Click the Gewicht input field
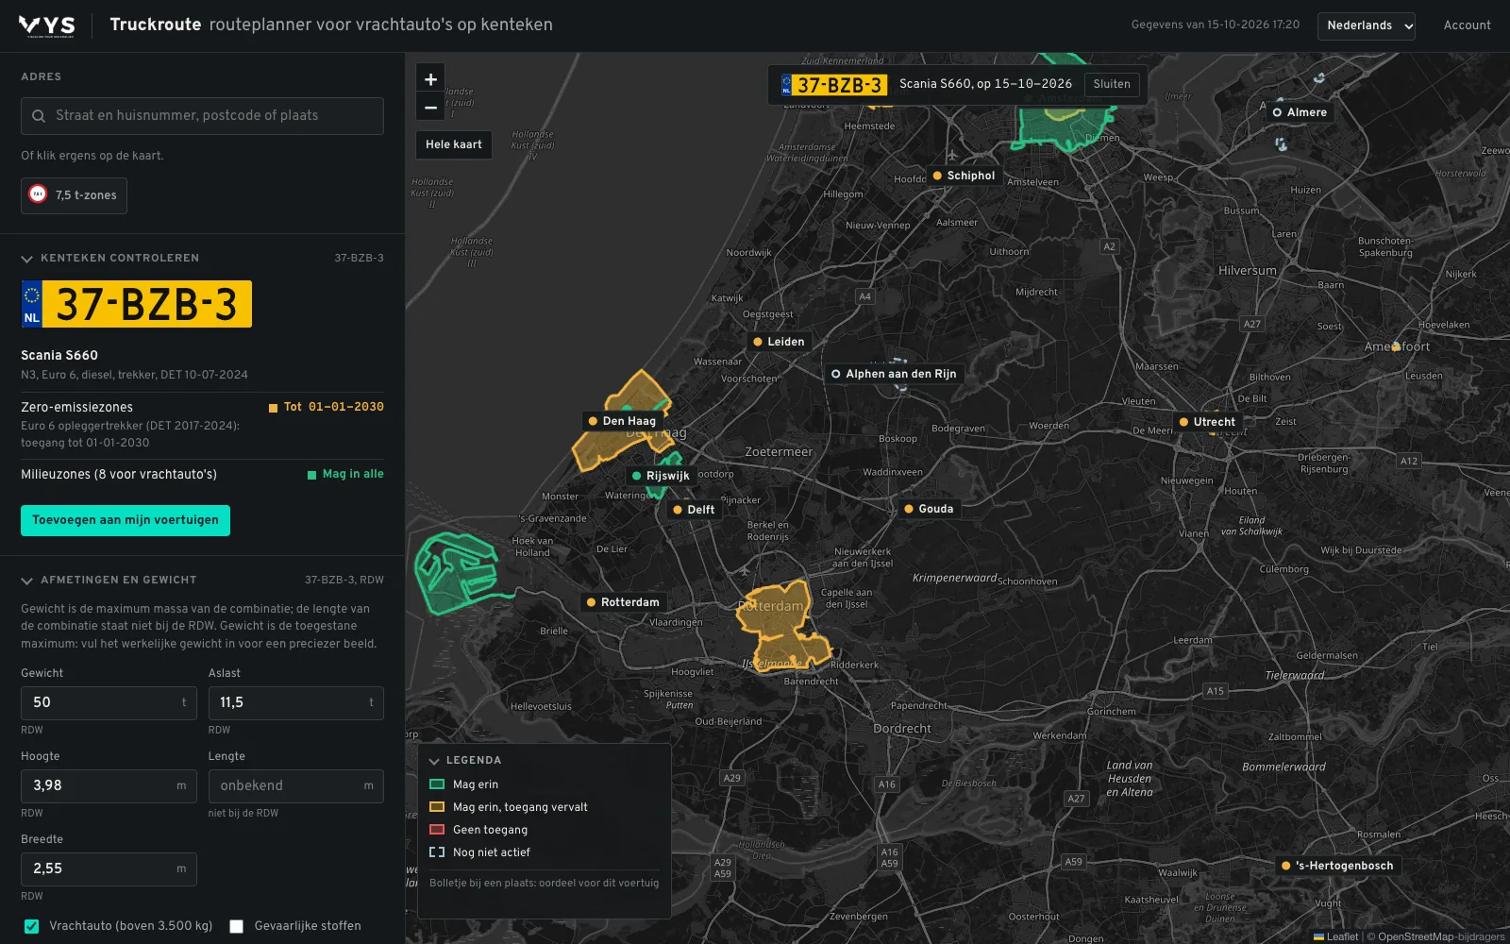The width and height of the screenshot is (1510, 944). pyautogui.click(x=109, y=703)
